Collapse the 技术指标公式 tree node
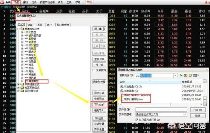Screen dimensions: 210x133 (x=19, y=29)
